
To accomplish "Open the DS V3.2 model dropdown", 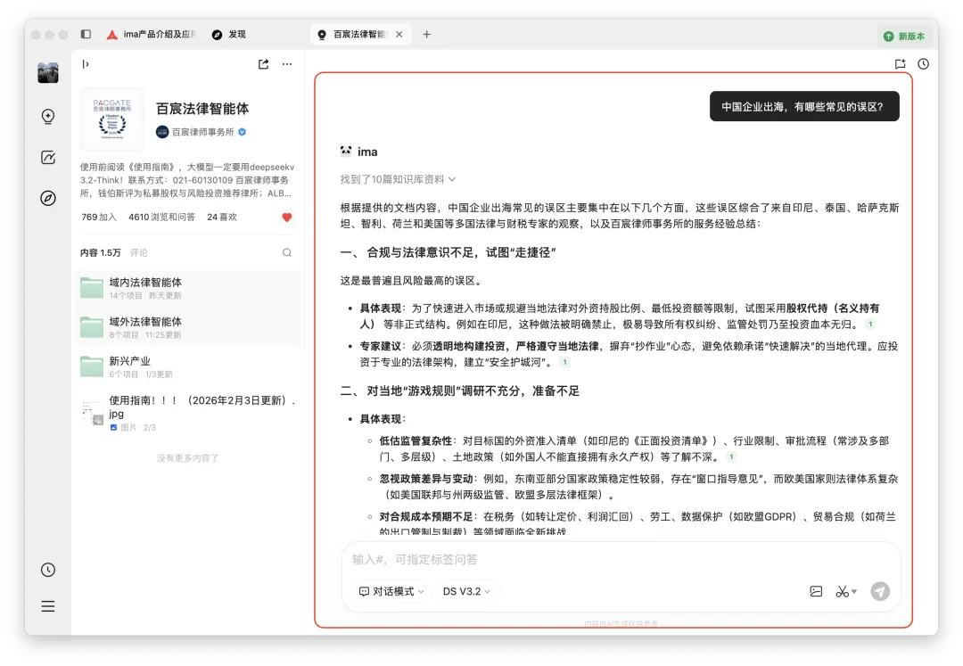I will 466,591.
